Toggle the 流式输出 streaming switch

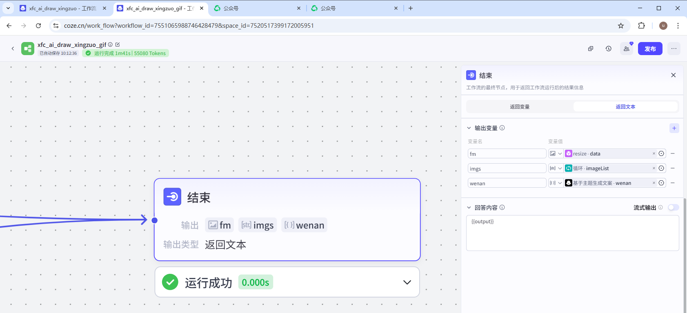673,207
